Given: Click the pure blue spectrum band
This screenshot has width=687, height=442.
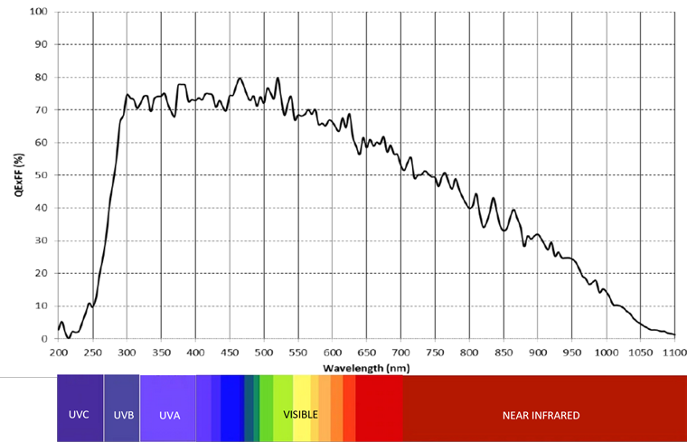Looking at the screenshot, I should pos(232,409).
